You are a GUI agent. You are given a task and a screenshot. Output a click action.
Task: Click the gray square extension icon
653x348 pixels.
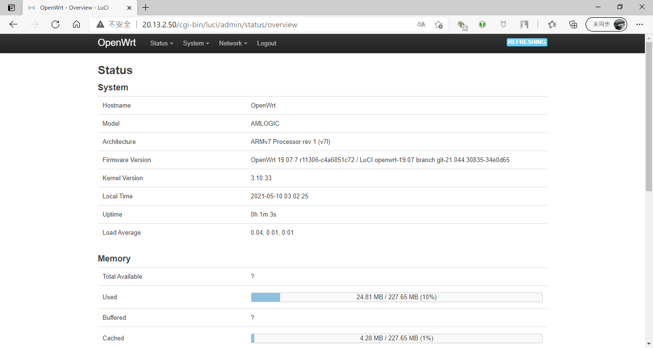pyautogui.click(x=524, y=24)
